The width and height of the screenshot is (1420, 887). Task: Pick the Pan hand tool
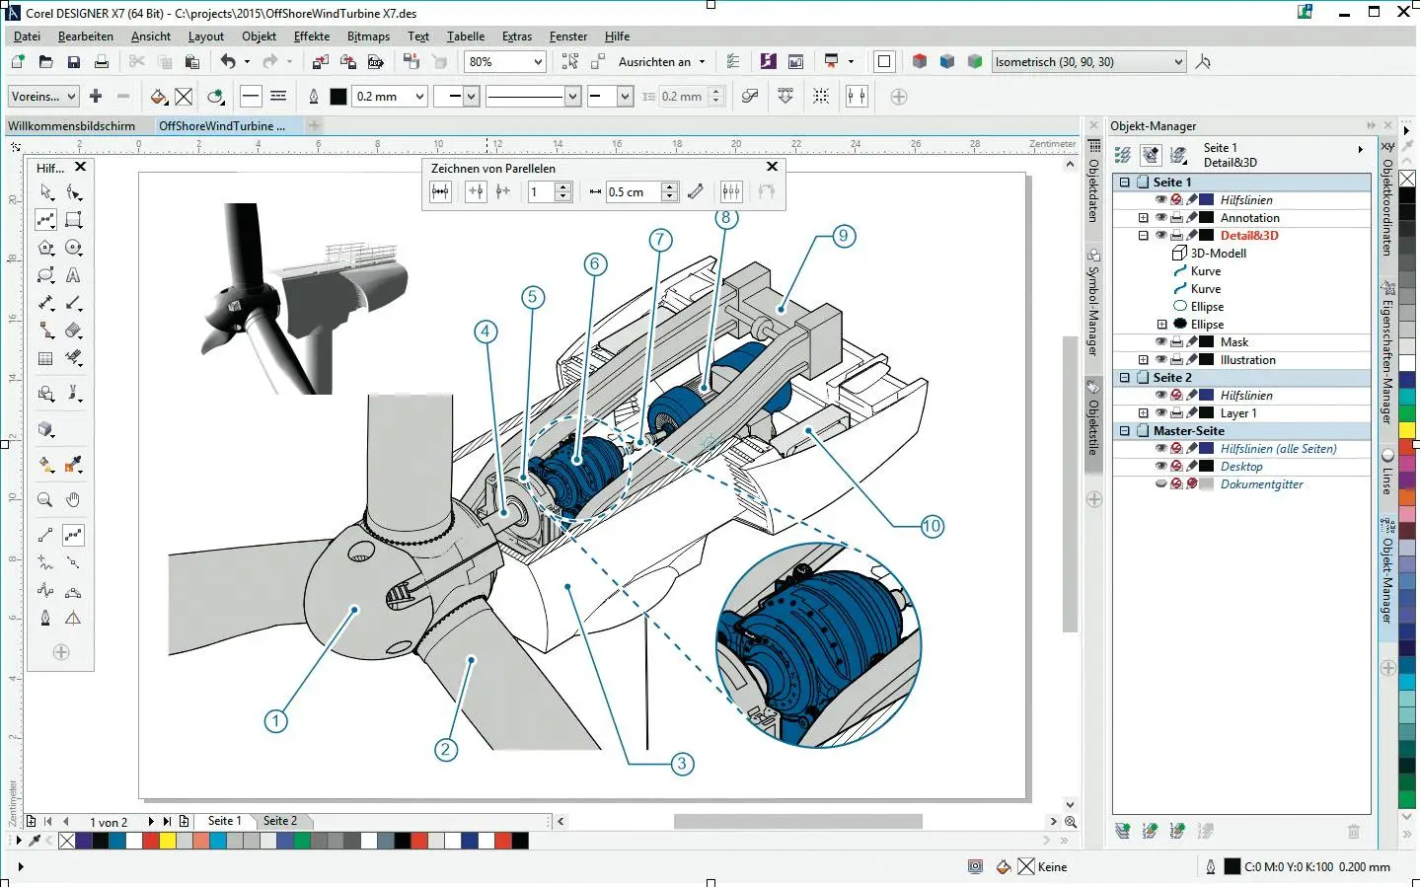click(73, 500)
